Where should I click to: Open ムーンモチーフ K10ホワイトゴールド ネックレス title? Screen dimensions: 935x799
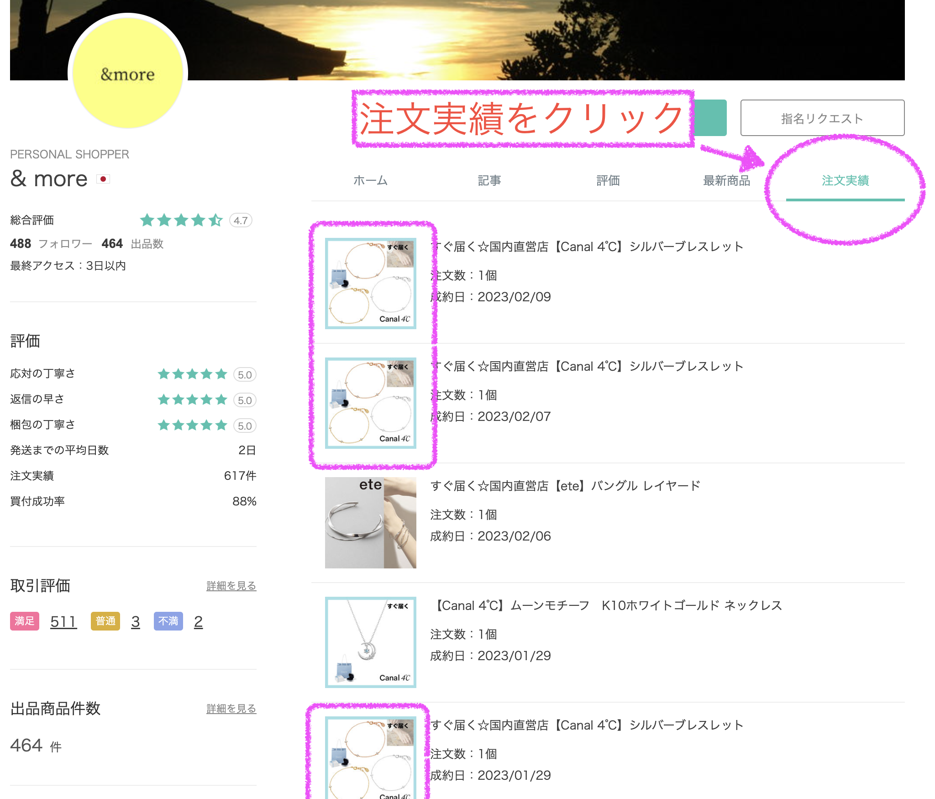[x=606, y=605]
